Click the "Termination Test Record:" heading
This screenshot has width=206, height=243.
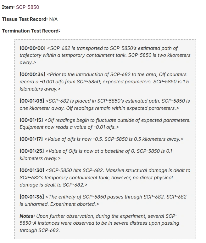tap(31, 31)
